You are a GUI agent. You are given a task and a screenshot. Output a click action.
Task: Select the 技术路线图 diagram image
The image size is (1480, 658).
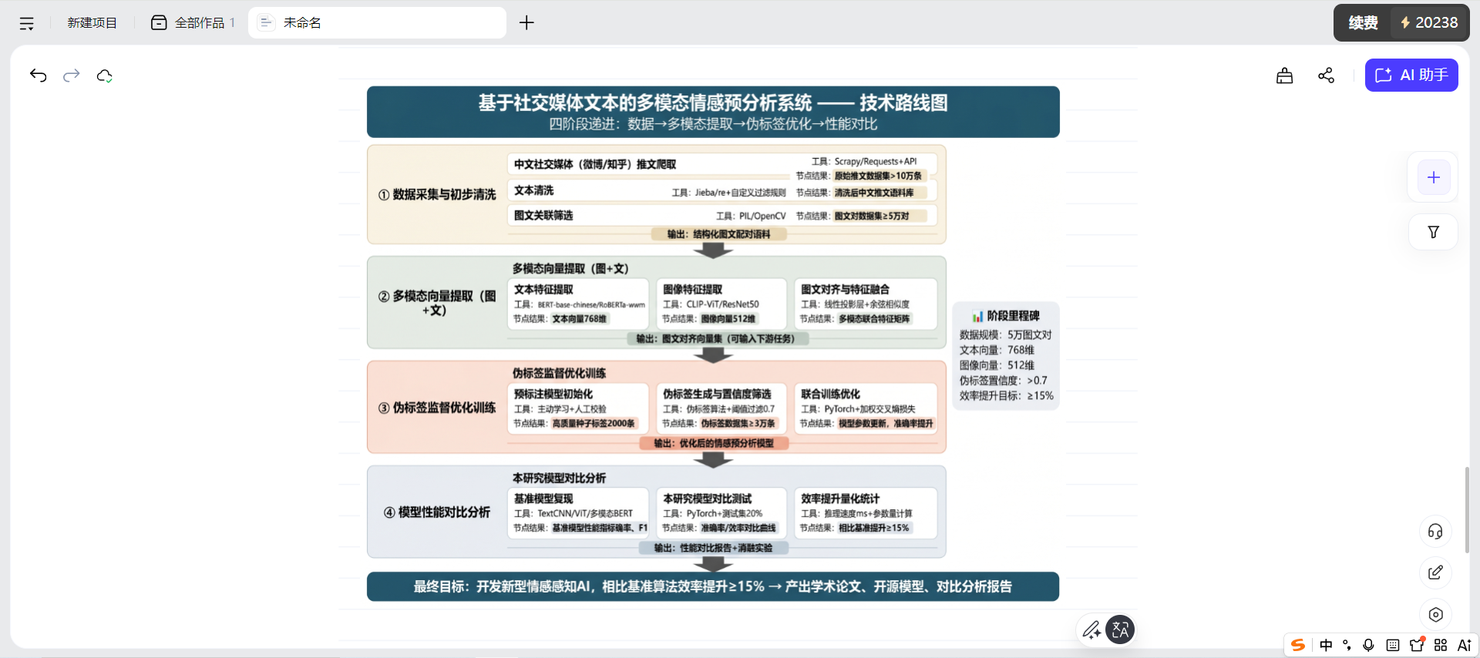coord(713,344)
